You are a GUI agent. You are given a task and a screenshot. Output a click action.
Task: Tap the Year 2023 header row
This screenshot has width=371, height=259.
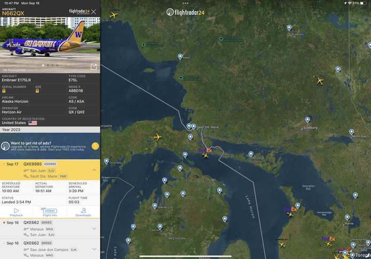50,129
